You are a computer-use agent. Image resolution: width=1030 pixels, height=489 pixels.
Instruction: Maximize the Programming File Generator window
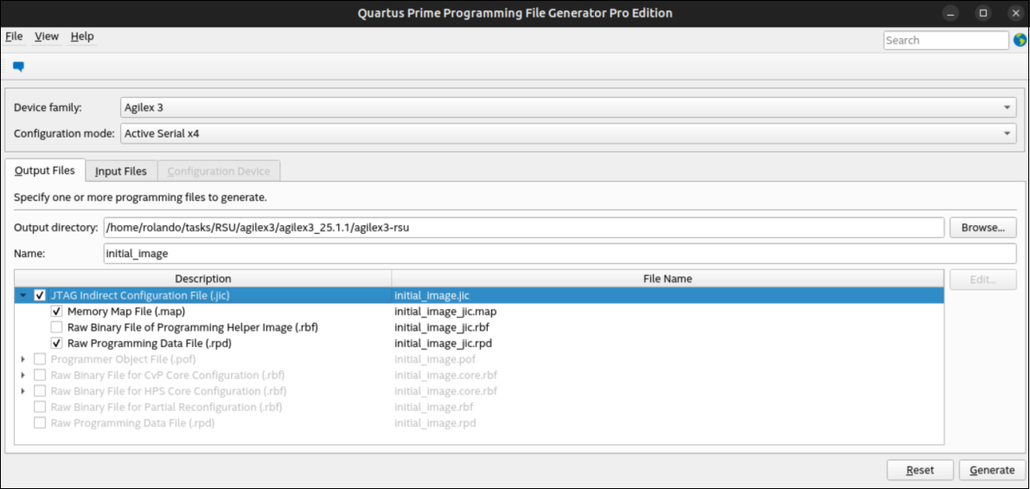(x=983, y=13)
